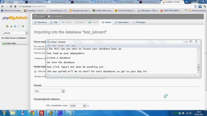Click help icon beside SQL compatibility mode

[88, 106]
